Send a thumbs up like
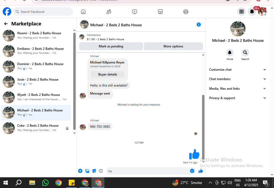The image size is (274, 188). tap(201, 171)
